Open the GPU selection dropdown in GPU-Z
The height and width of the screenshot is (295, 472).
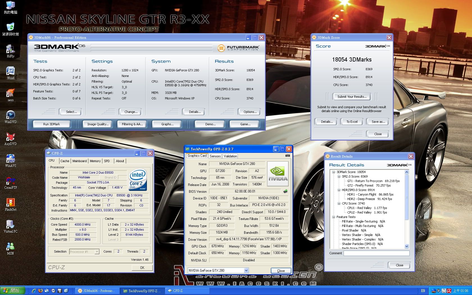point(246,271)
